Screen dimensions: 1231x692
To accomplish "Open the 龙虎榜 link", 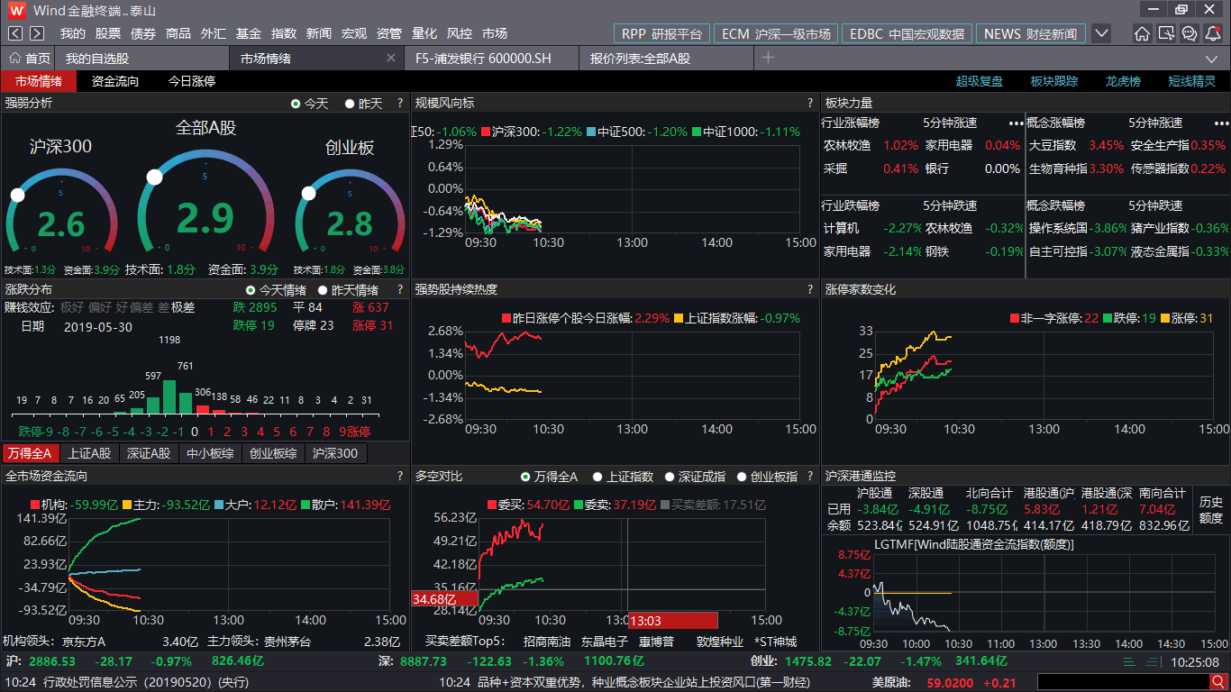I will point(1123,81).
